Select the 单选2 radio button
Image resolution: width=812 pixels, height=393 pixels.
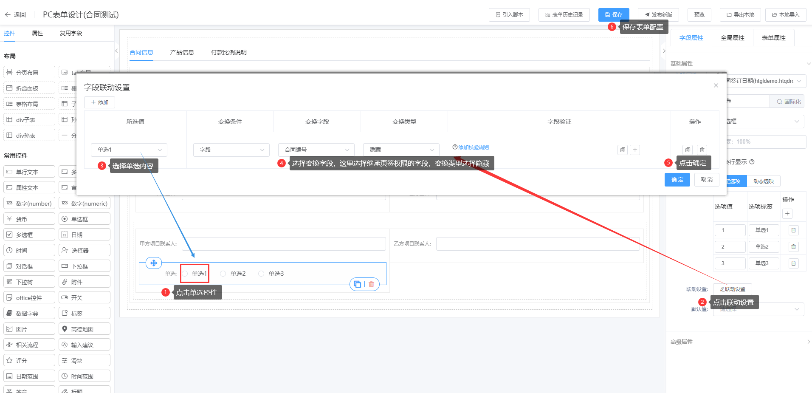coord(223,274)
